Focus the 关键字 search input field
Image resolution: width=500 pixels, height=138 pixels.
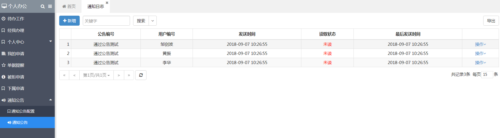106,21
